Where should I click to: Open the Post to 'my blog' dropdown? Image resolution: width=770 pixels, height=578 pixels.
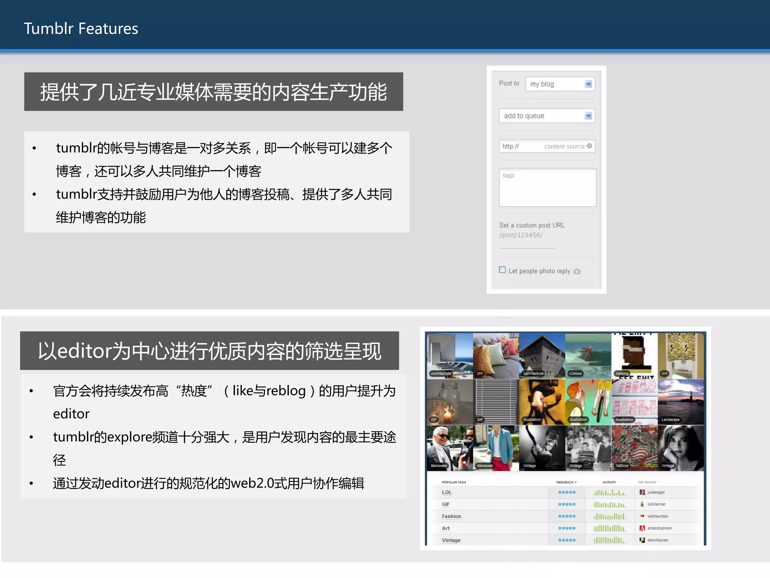click(560, 84)
